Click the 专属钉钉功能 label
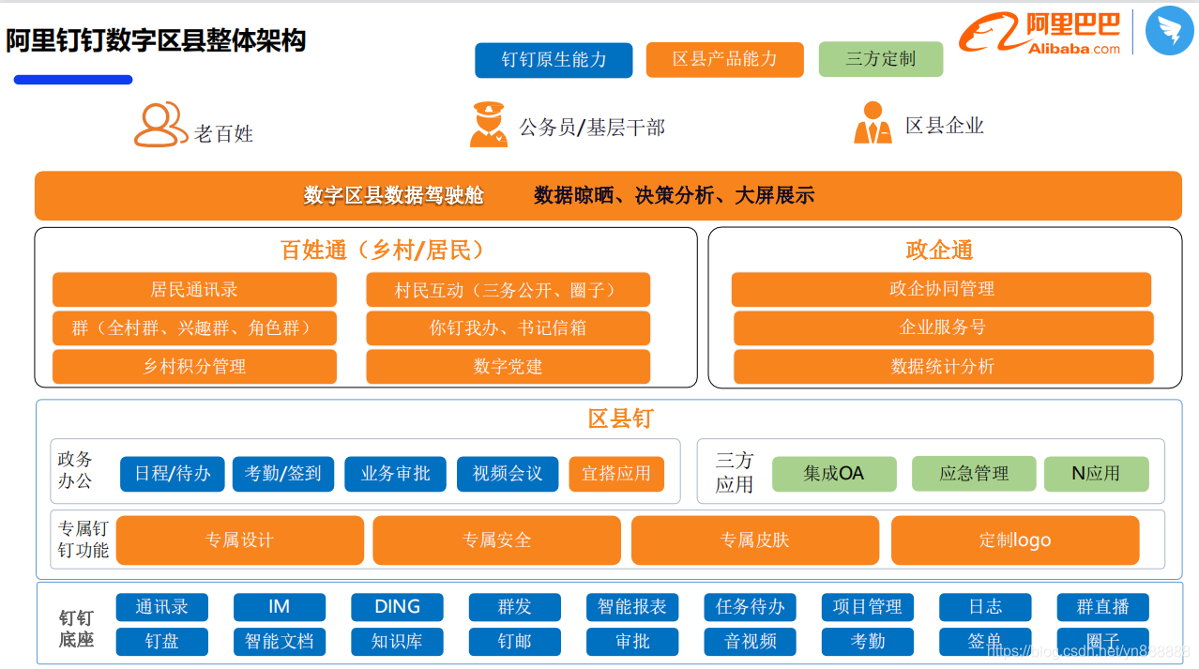Image resolution: width=1199 pixels, height=669 pixels. 83,540
